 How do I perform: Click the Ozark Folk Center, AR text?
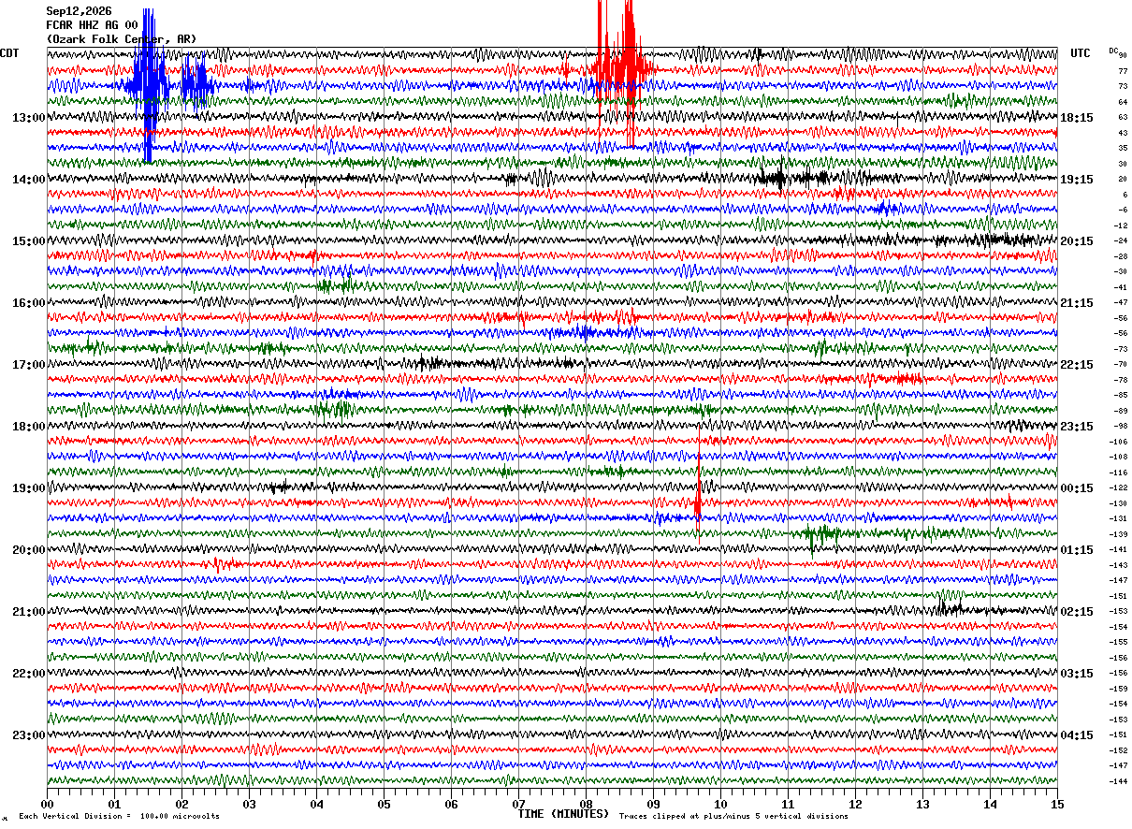click(x=122, y=39)
